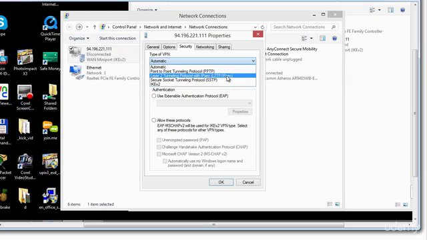Open Organize menu in background window
This screenshot has width=427, height=240.
[x=147, y=10]
